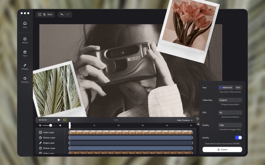Click 'Smooth but bigger files' text
Image resolution: width=265 pixels, height=165 pixels.
pyautogui.click(x=230, y=129)
